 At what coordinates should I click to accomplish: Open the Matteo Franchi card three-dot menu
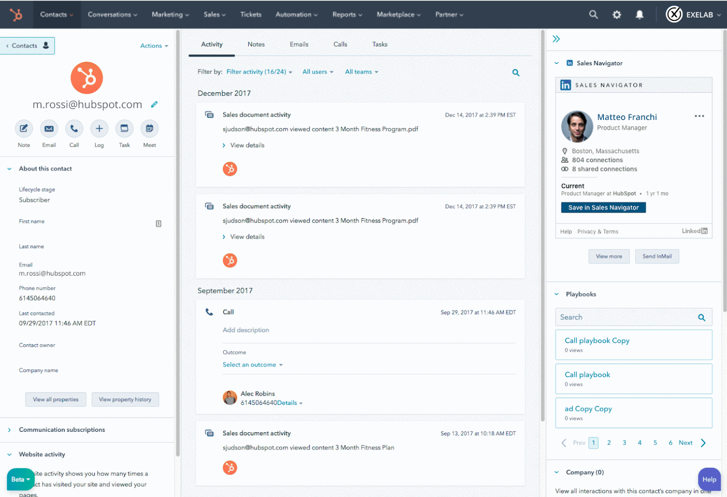pos(699,116)
